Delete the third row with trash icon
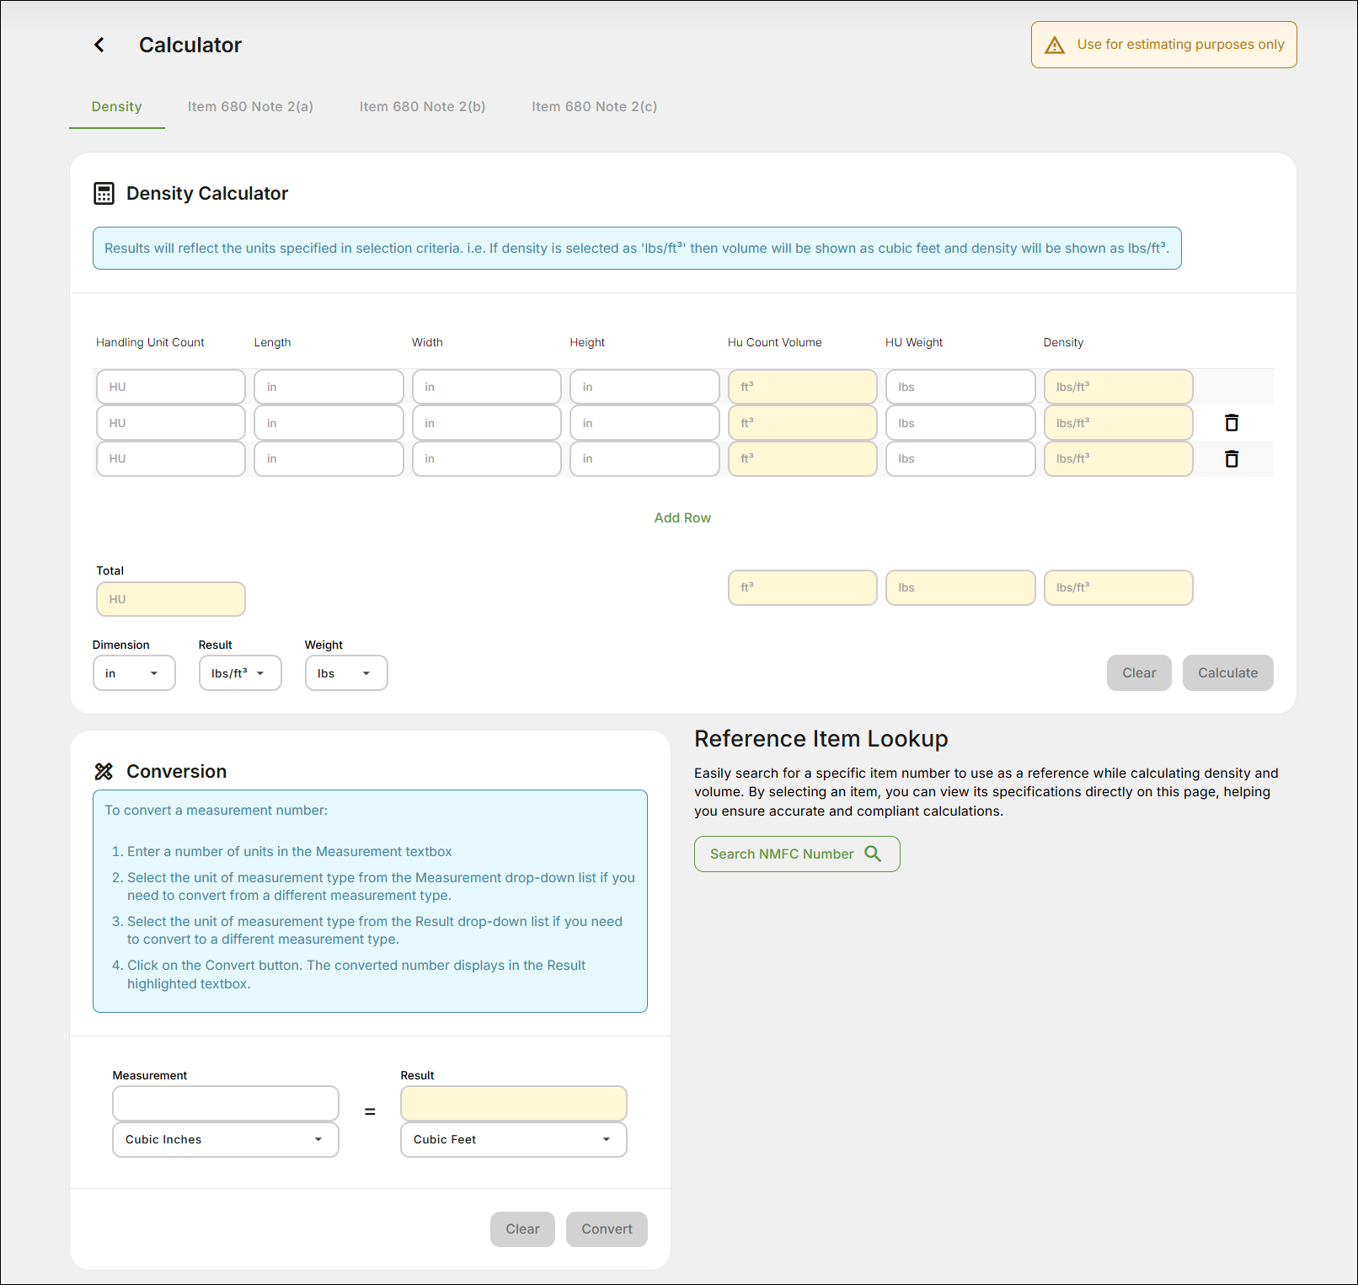The image size is (1358, 1285). (1232, 459)
